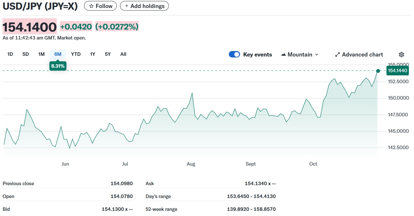The width and height of the screenshot is (414, 216).
Task: Click the market open timestamp text
Action: coord(44,38)
